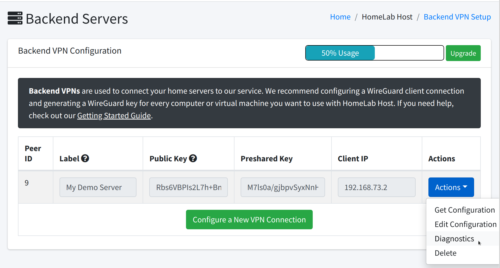Viewport: 500px width, 268px height.
Task: Click the Public Key field starting Rbs6VBPIs2L7h
Action: (188, 187)
